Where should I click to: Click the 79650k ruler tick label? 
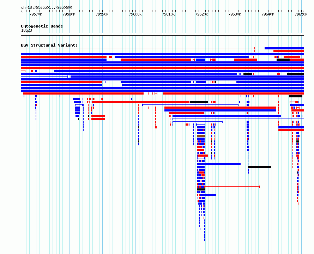(301, 14)
